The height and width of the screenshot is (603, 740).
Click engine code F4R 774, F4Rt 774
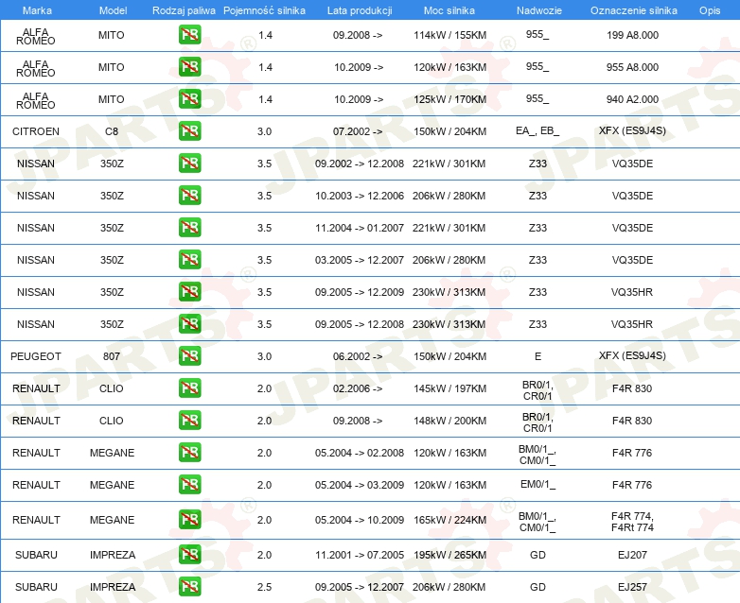click(x=632, y=522)
